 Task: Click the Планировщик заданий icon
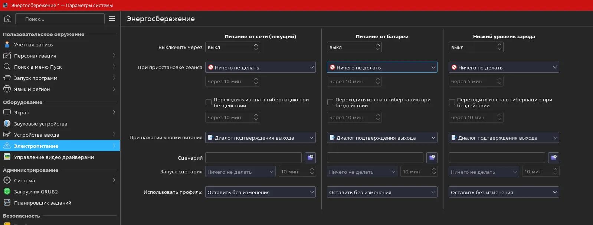click(x=7, y=203)
